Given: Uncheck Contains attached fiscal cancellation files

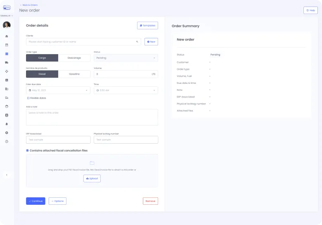Looking at the screenshot, I should tap(28, 151).
